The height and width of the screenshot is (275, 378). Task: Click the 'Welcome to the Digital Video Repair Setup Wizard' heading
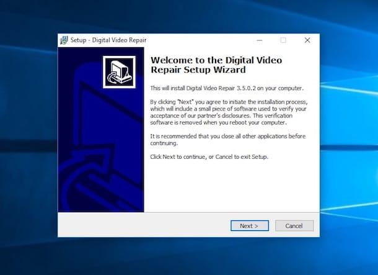point(216,65)
